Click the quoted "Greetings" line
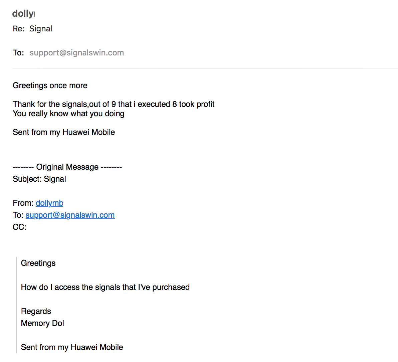Screen dimensions: 398x362 [38, 263]
